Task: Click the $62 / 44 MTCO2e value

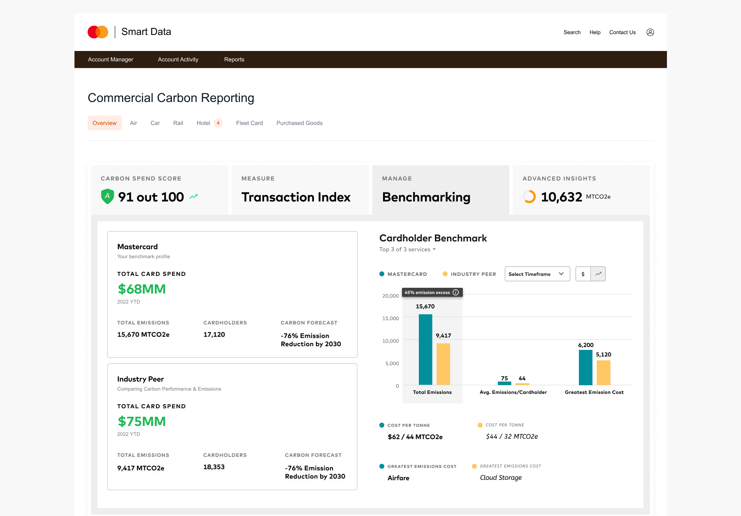Action: pyautogui.click(x=415, y=437)
